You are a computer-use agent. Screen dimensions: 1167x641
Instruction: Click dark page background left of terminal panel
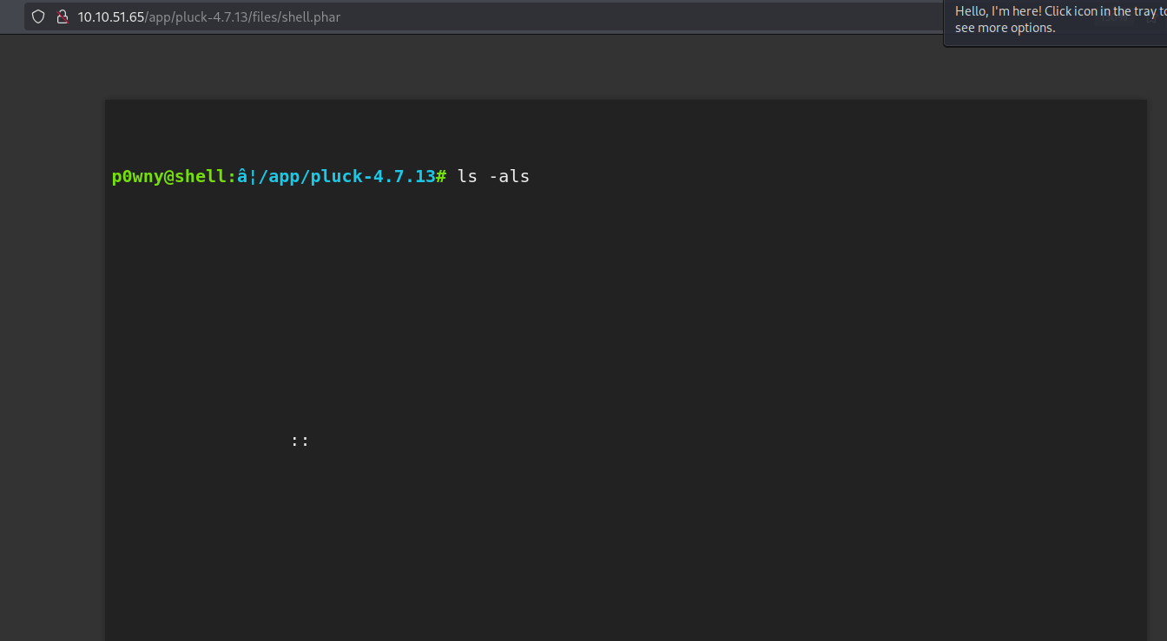tap(52, 347)
